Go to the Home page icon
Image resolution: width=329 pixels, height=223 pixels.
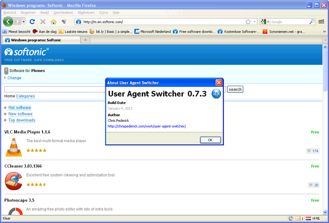[x=54, y=22]
